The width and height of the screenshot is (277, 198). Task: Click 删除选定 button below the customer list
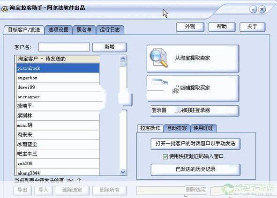pos(72,190)
